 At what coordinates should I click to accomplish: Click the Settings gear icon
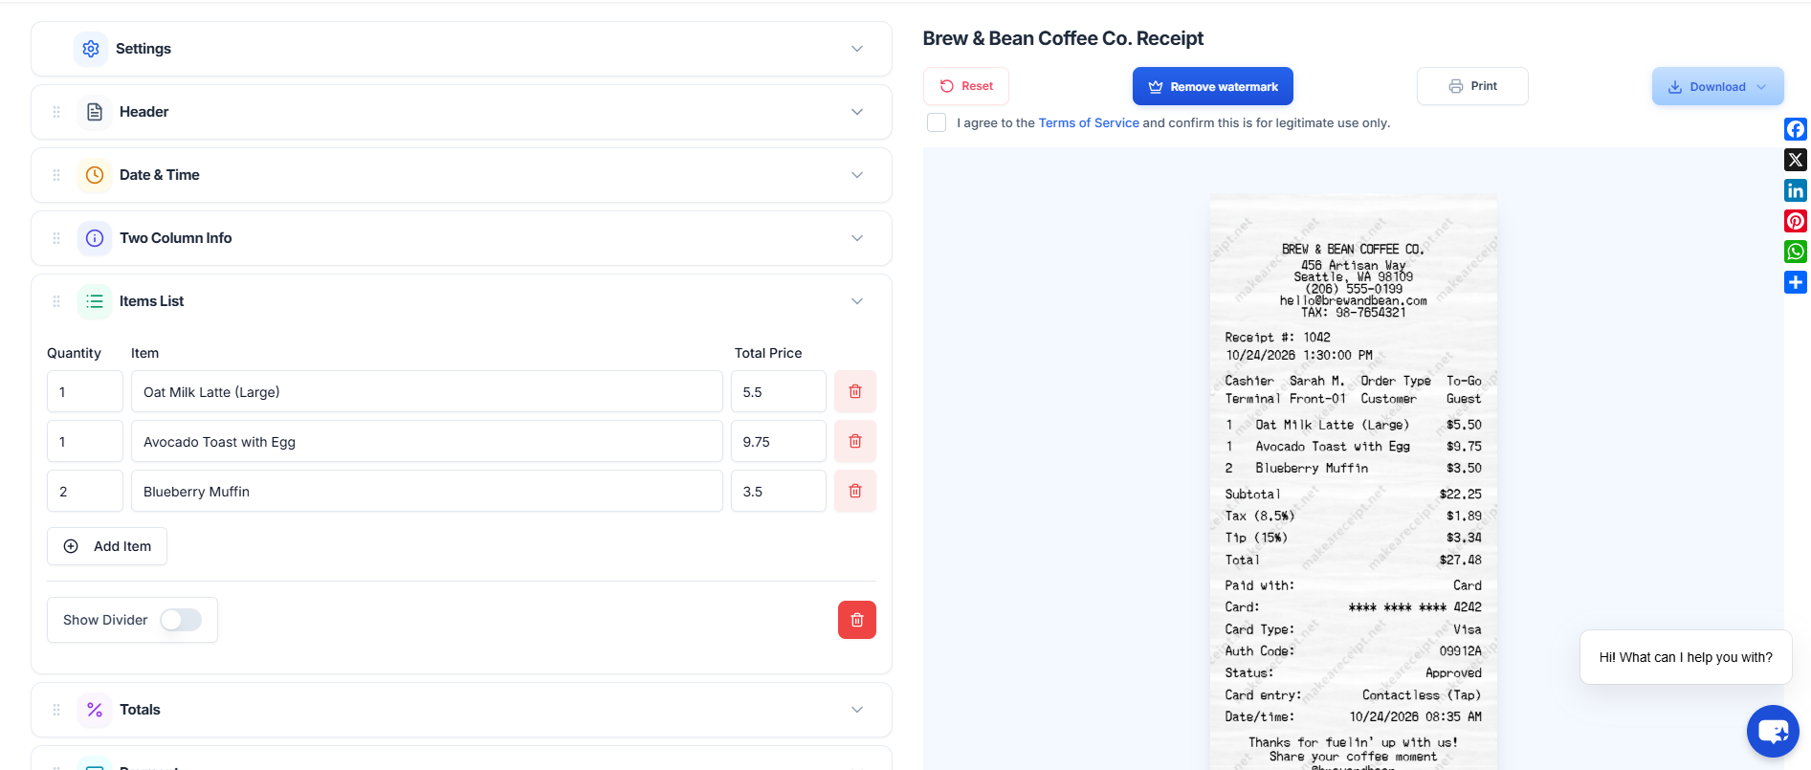pyautogui.click(x=91, y=49)
